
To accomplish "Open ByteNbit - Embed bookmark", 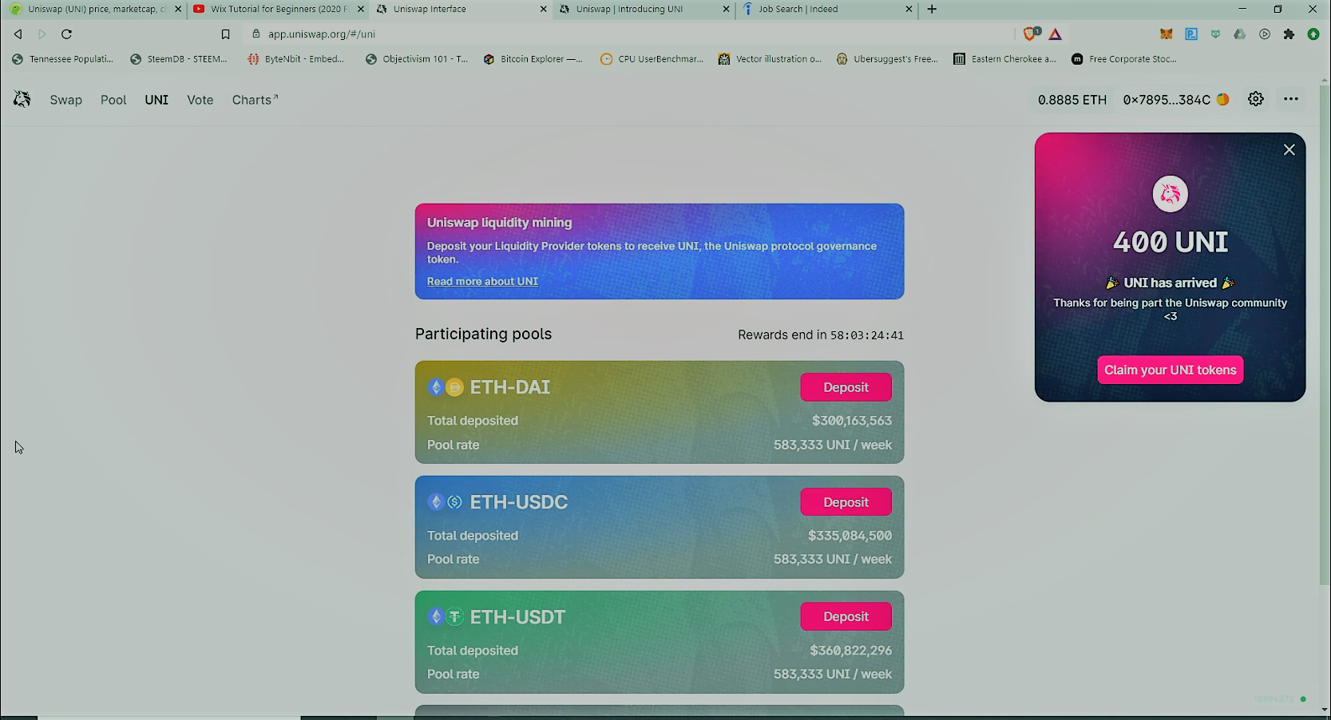I will 295,59.
